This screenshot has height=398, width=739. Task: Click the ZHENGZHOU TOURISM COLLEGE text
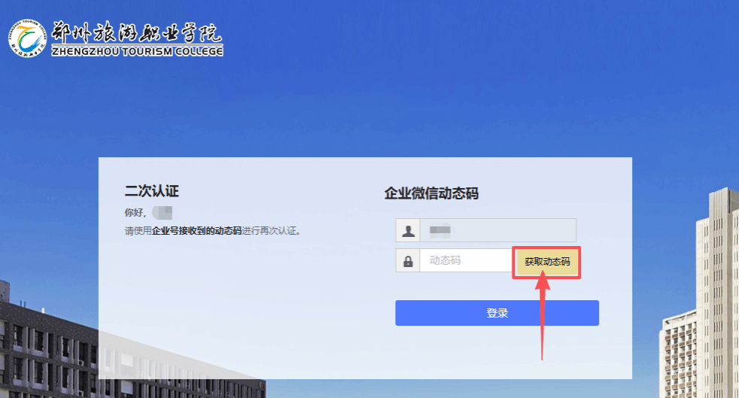137,51
